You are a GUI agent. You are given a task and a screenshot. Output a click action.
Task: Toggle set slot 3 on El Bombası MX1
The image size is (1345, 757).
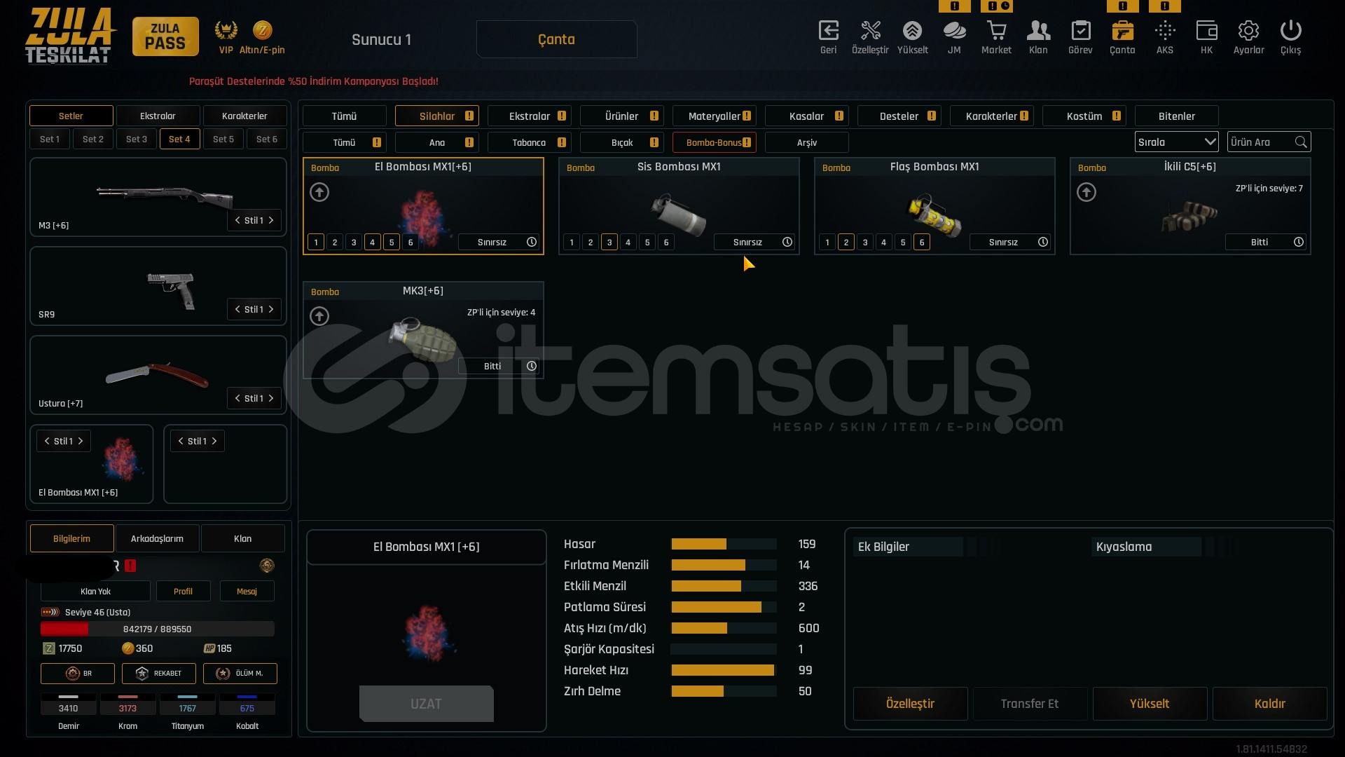[354, 243]
